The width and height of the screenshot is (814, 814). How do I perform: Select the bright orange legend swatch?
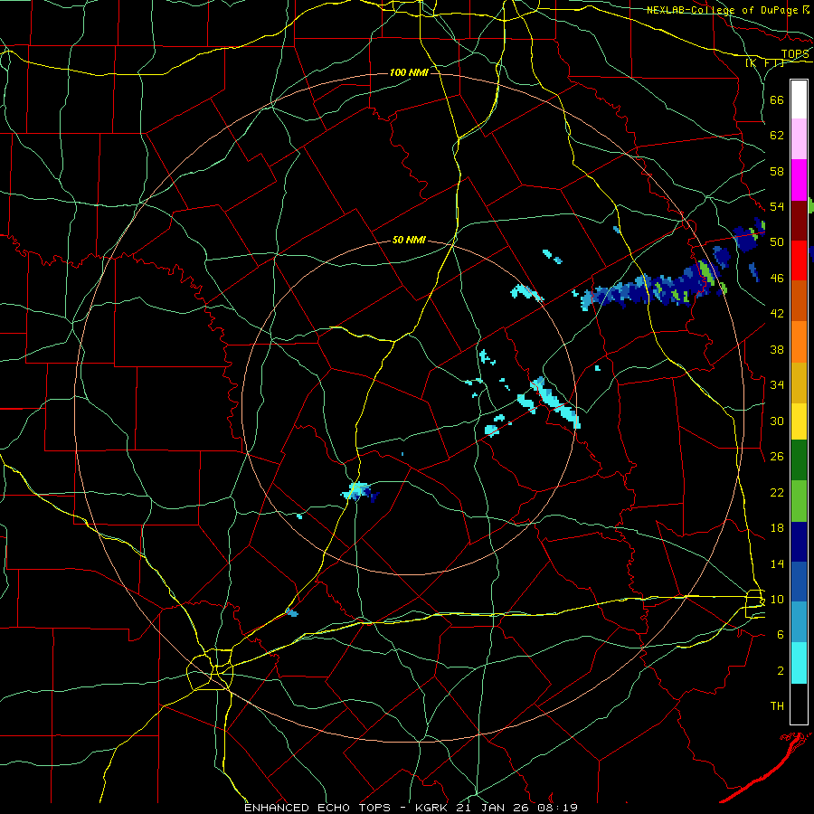(799, 342)
